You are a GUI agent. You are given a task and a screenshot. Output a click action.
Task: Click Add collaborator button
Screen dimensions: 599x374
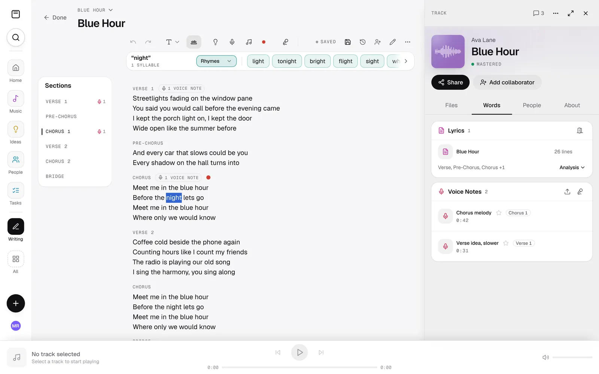click(x=507, y=82)
